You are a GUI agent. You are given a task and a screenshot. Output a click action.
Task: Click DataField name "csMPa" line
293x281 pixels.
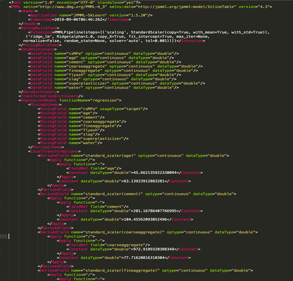click(103, 54)
